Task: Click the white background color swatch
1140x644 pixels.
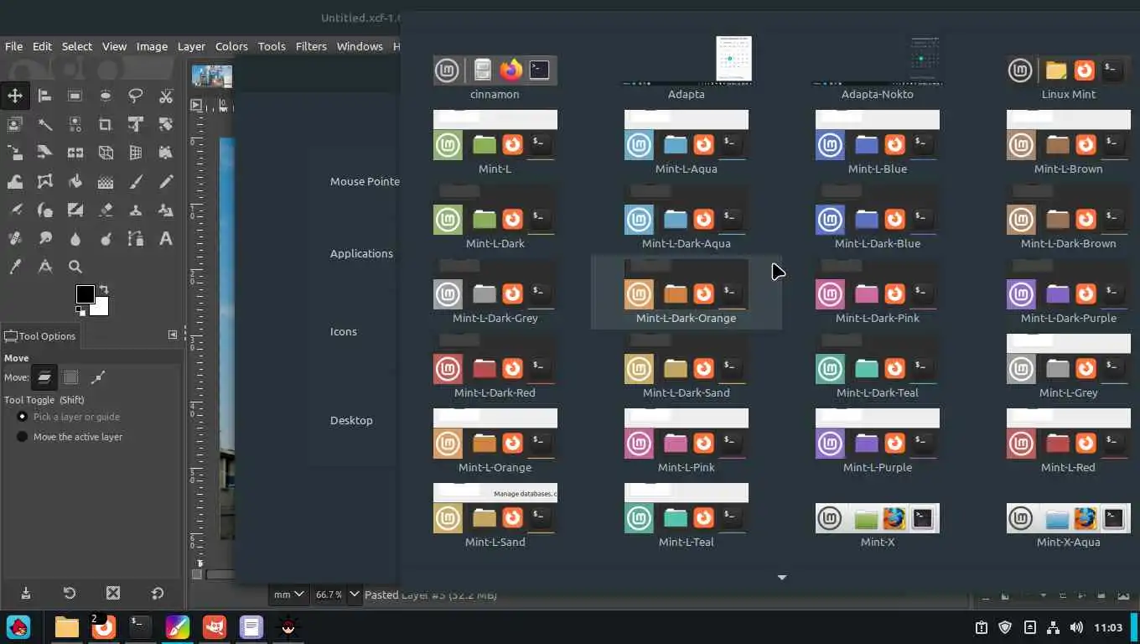Action: tap(101, 308)
